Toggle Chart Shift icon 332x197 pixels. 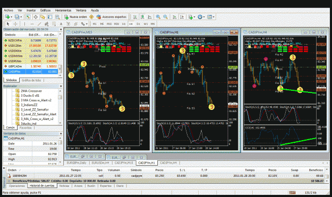182,17
